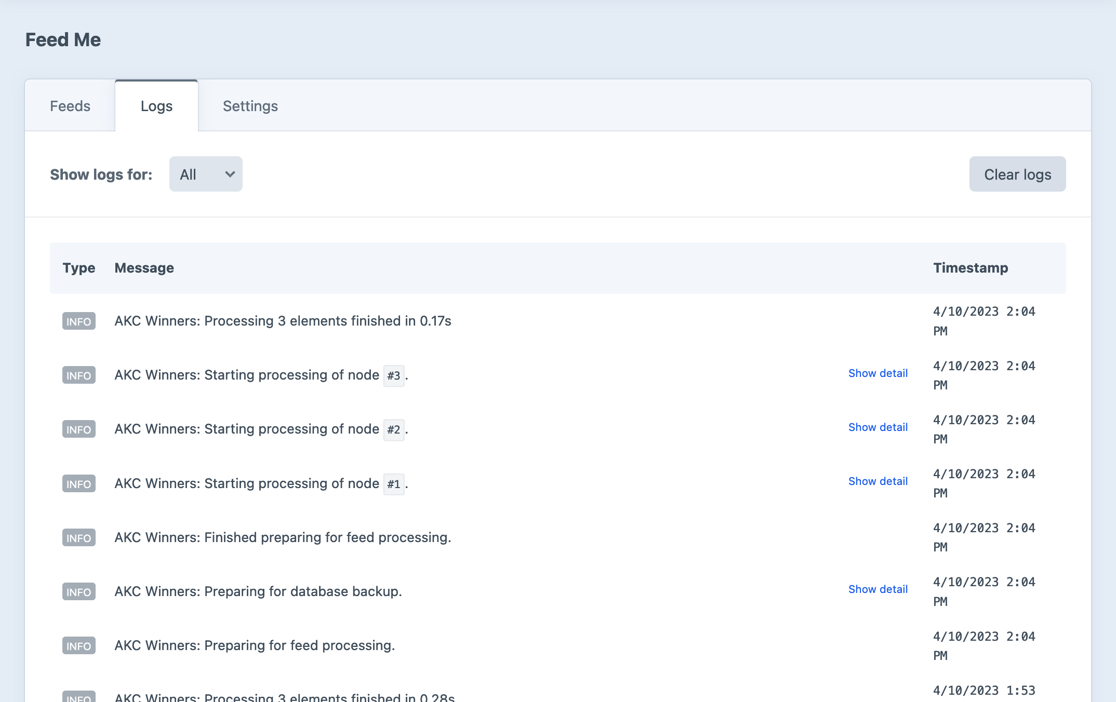
Task: Switch to the Feeds tab
Action: tap(70, 106)
